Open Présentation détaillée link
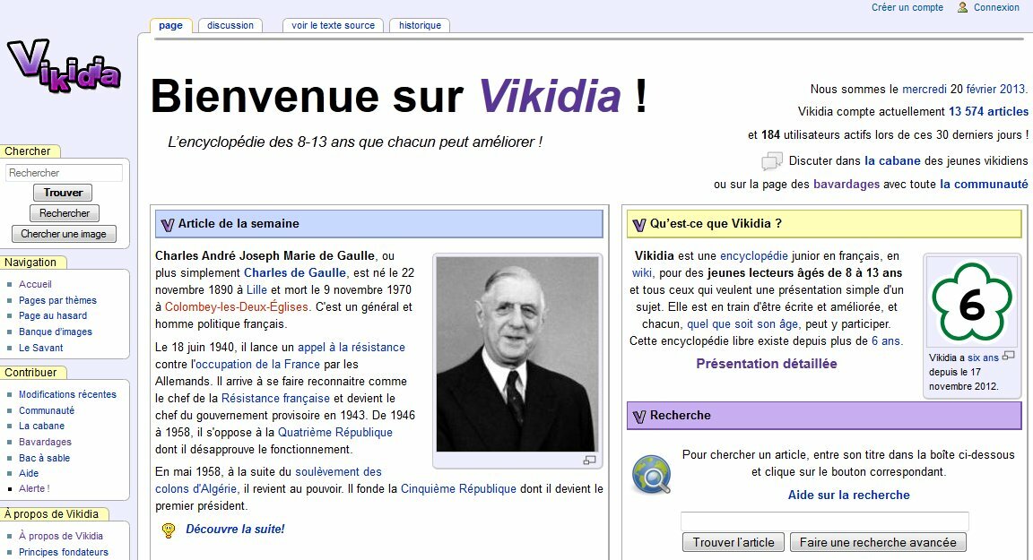Image resolution: width=1033 pixels, height=560 pixels. point(767,364)
